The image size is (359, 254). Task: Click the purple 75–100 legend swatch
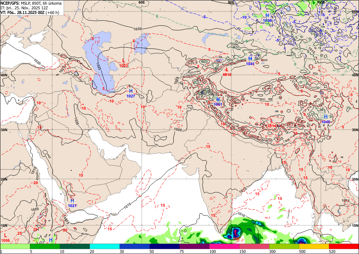(x=194, y=246)
